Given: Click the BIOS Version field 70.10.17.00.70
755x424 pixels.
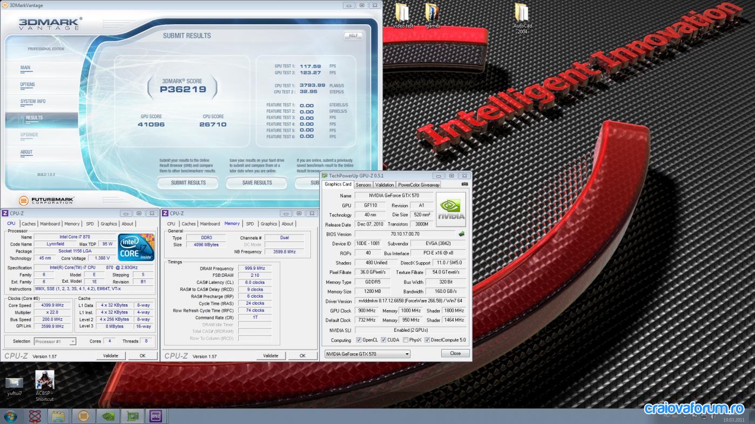Looking at the screenshot, I should point(405,234).
